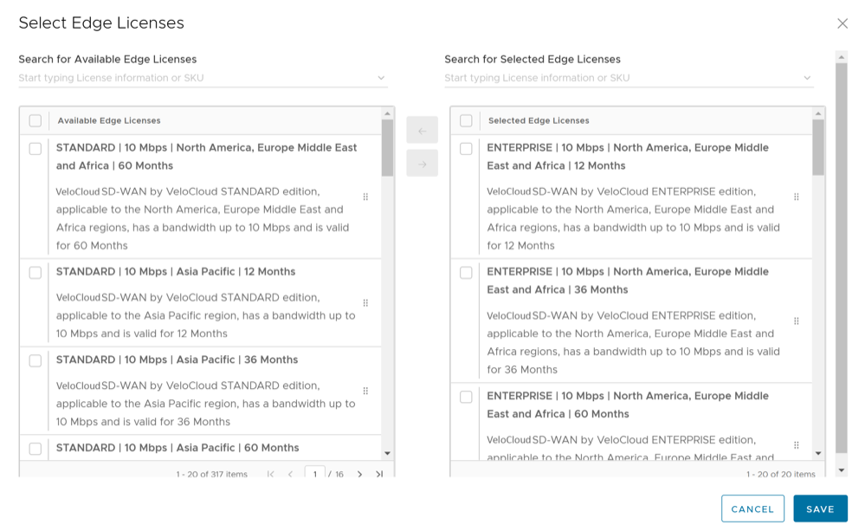Click the available licenses page number field
The image size is (865, 531).
[x=314, y=474]
